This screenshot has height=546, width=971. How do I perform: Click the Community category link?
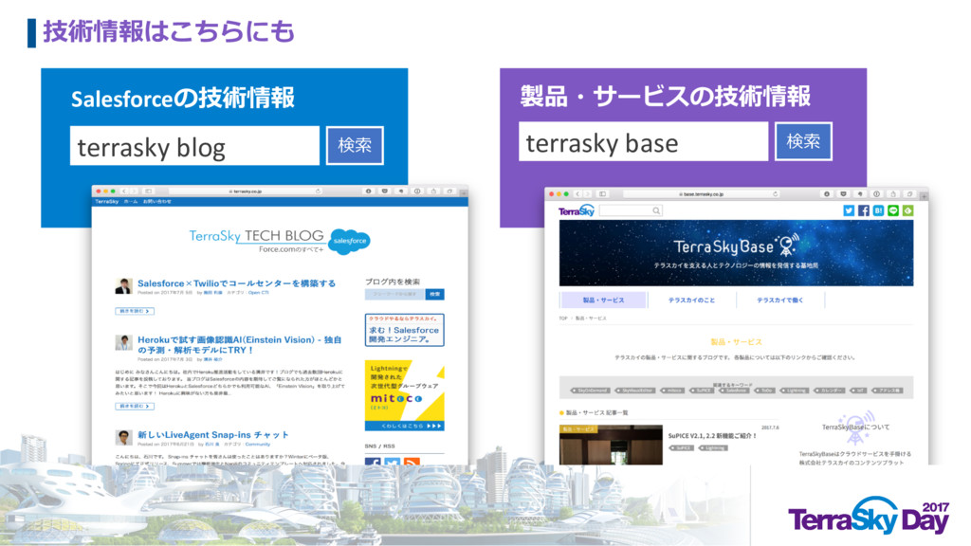click(258, 444)
